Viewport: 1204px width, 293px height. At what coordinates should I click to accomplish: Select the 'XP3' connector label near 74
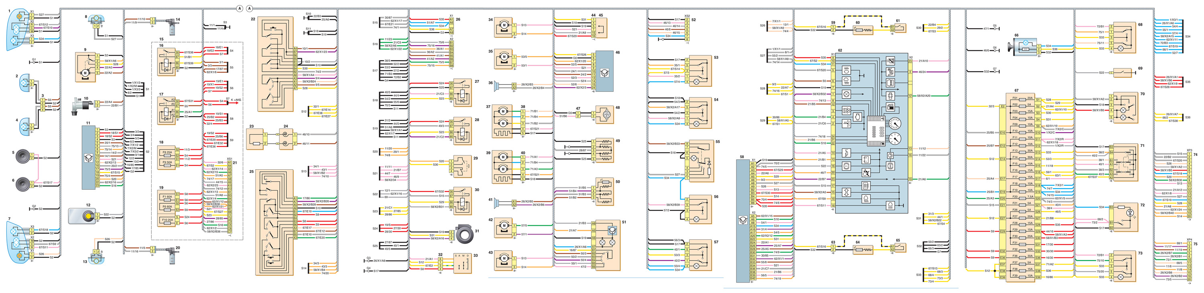click(x=1189, y=151)
